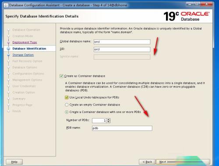Select Container database with one or more PDBs
Screen dimensions: 219x166
pos(67,112)
